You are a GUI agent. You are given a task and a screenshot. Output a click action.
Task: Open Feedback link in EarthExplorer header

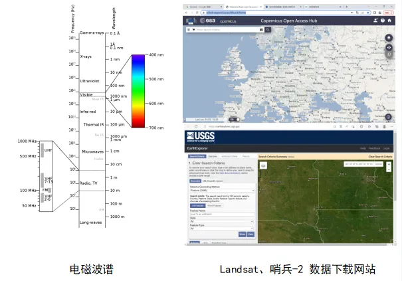click(x=374, y=148)
